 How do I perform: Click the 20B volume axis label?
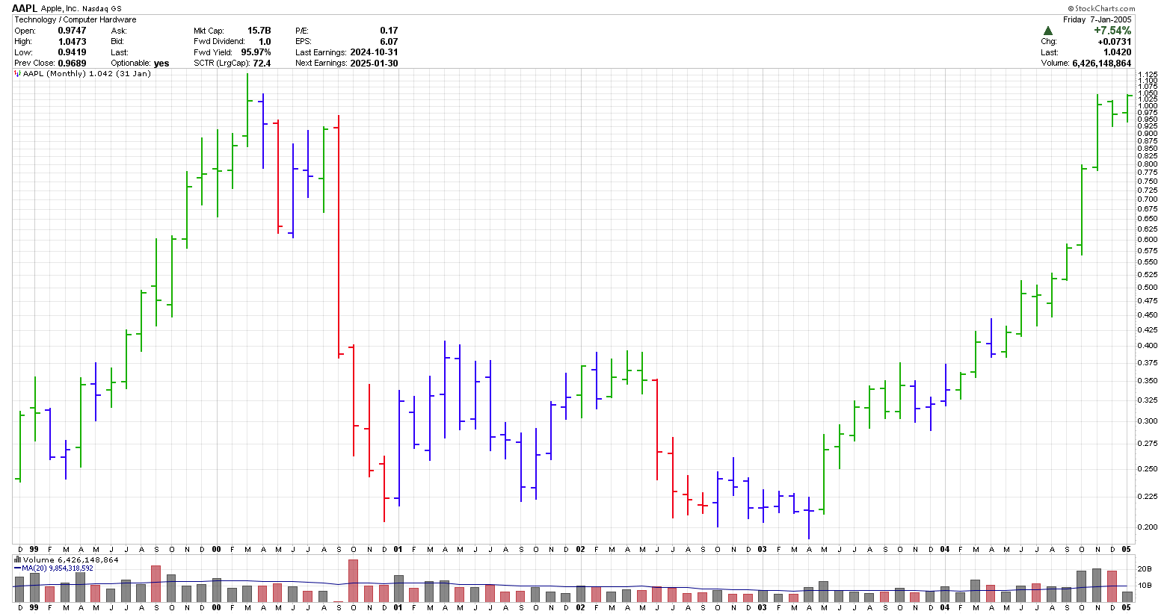1145,569
